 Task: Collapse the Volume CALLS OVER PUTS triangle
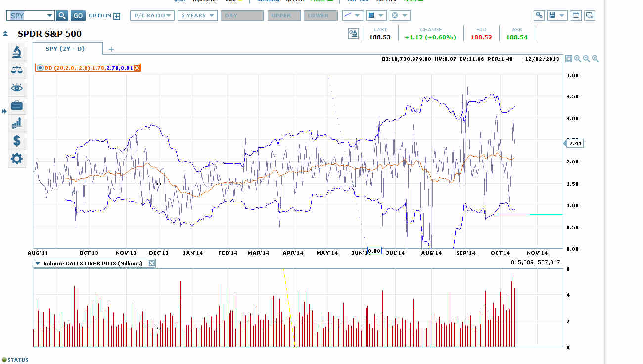pyautogui.click(x=38, y=264)
